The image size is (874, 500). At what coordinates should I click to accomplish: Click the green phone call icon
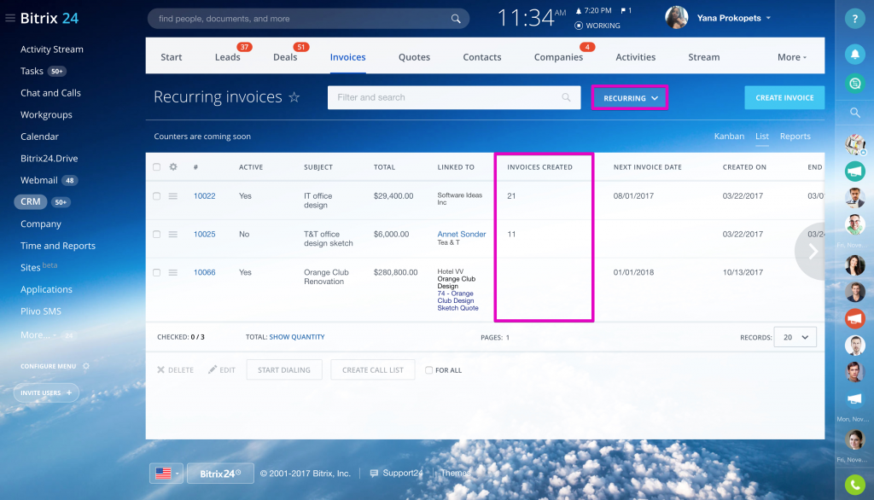pos(854,485)
